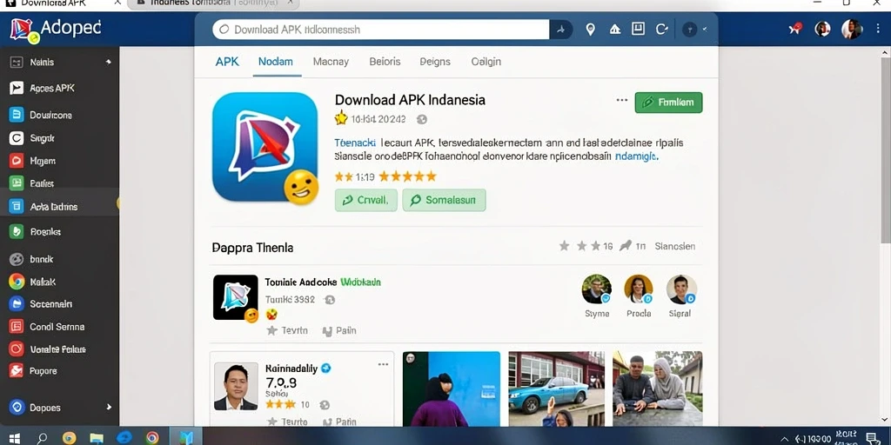Open the Kalrak Chrome icon
891x445 pixels.
point(17,282)
